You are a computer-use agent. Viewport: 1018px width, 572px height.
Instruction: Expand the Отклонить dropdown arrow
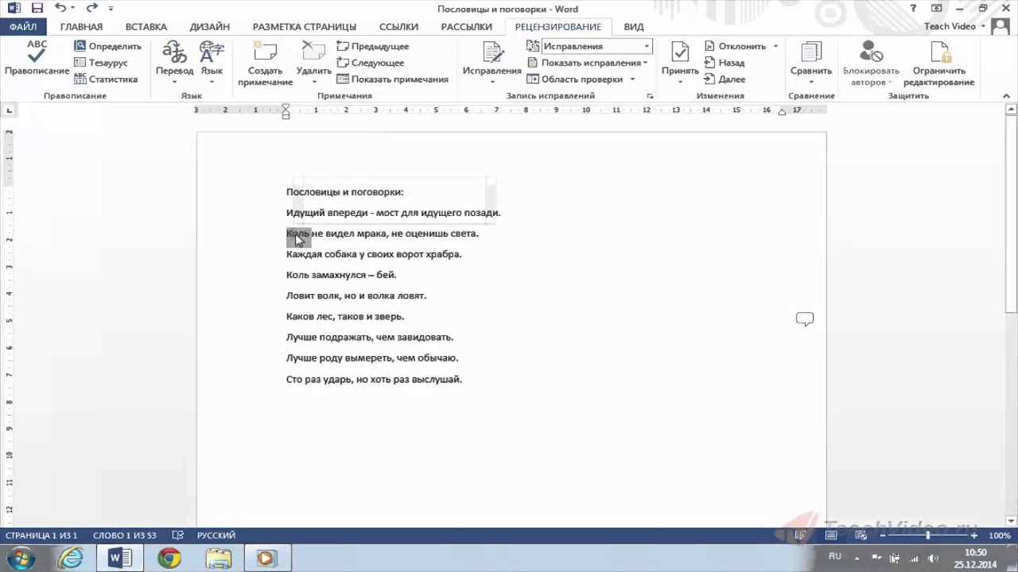pyautogui.click(x=775, y=46)
